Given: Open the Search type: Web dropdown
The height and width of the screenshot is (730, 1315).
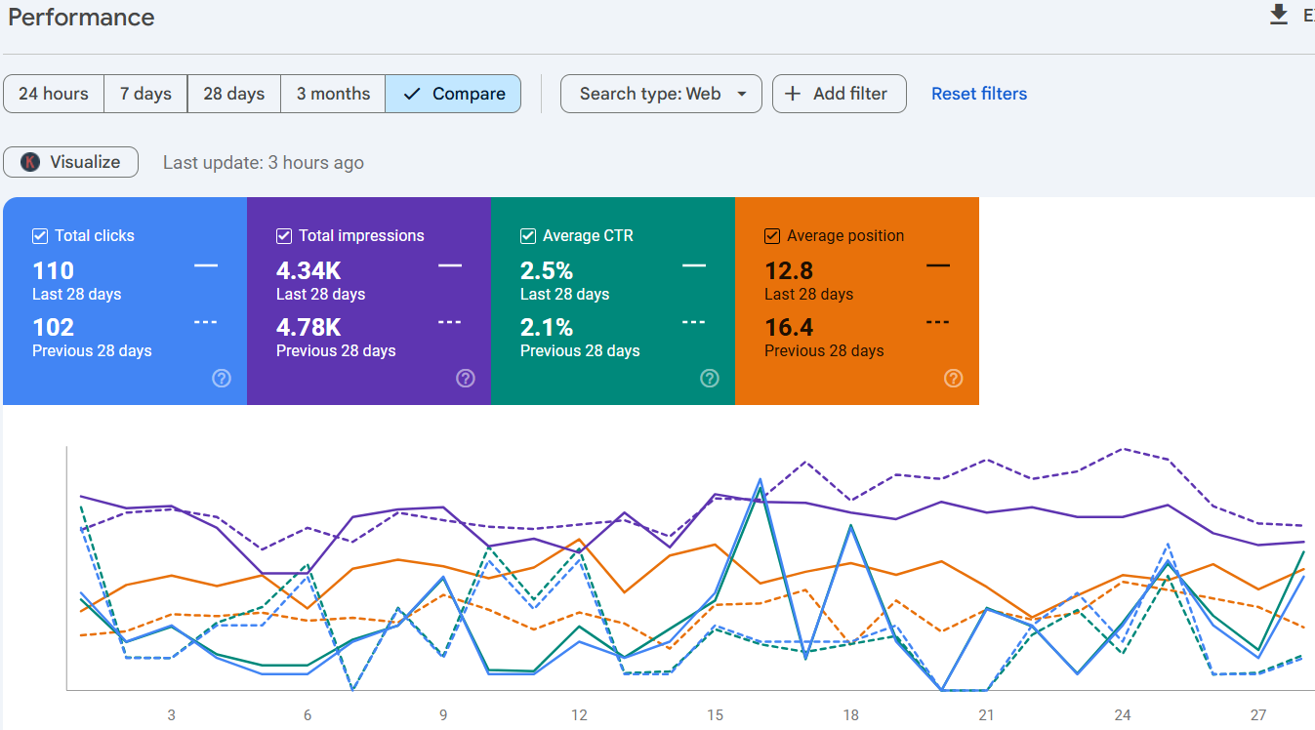Looking at the screenshot, I should click(650, 94).
